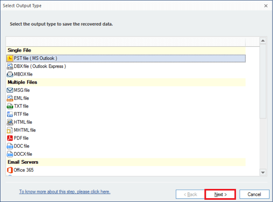Choose DOCX file output option
Image resolution: width=273 pixels, height=202 pixels.
click(x=23, y=154)
